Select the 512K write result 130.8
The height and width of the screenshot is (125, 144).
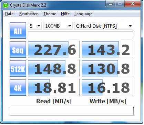click(107, 68)
